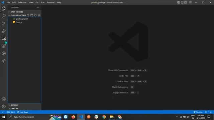
Task: Open the Terminal menu
Action: tap(50, 2)
